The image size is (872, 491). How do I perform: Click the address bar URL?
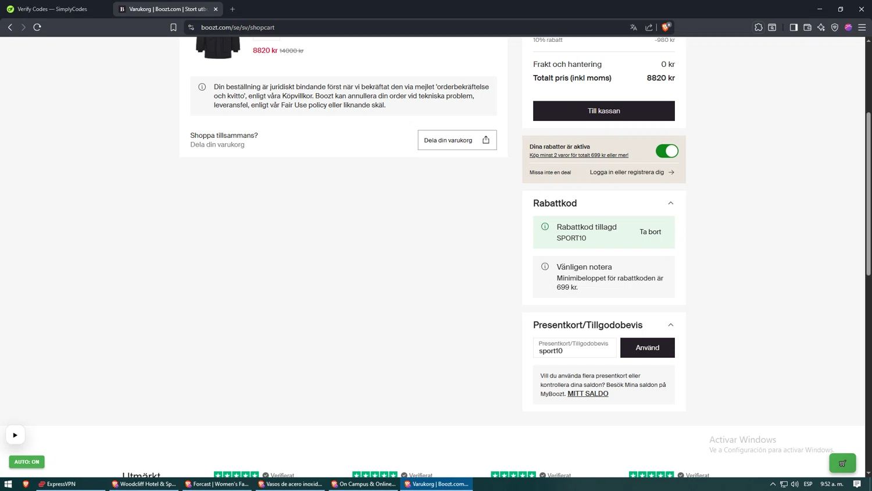238,27
